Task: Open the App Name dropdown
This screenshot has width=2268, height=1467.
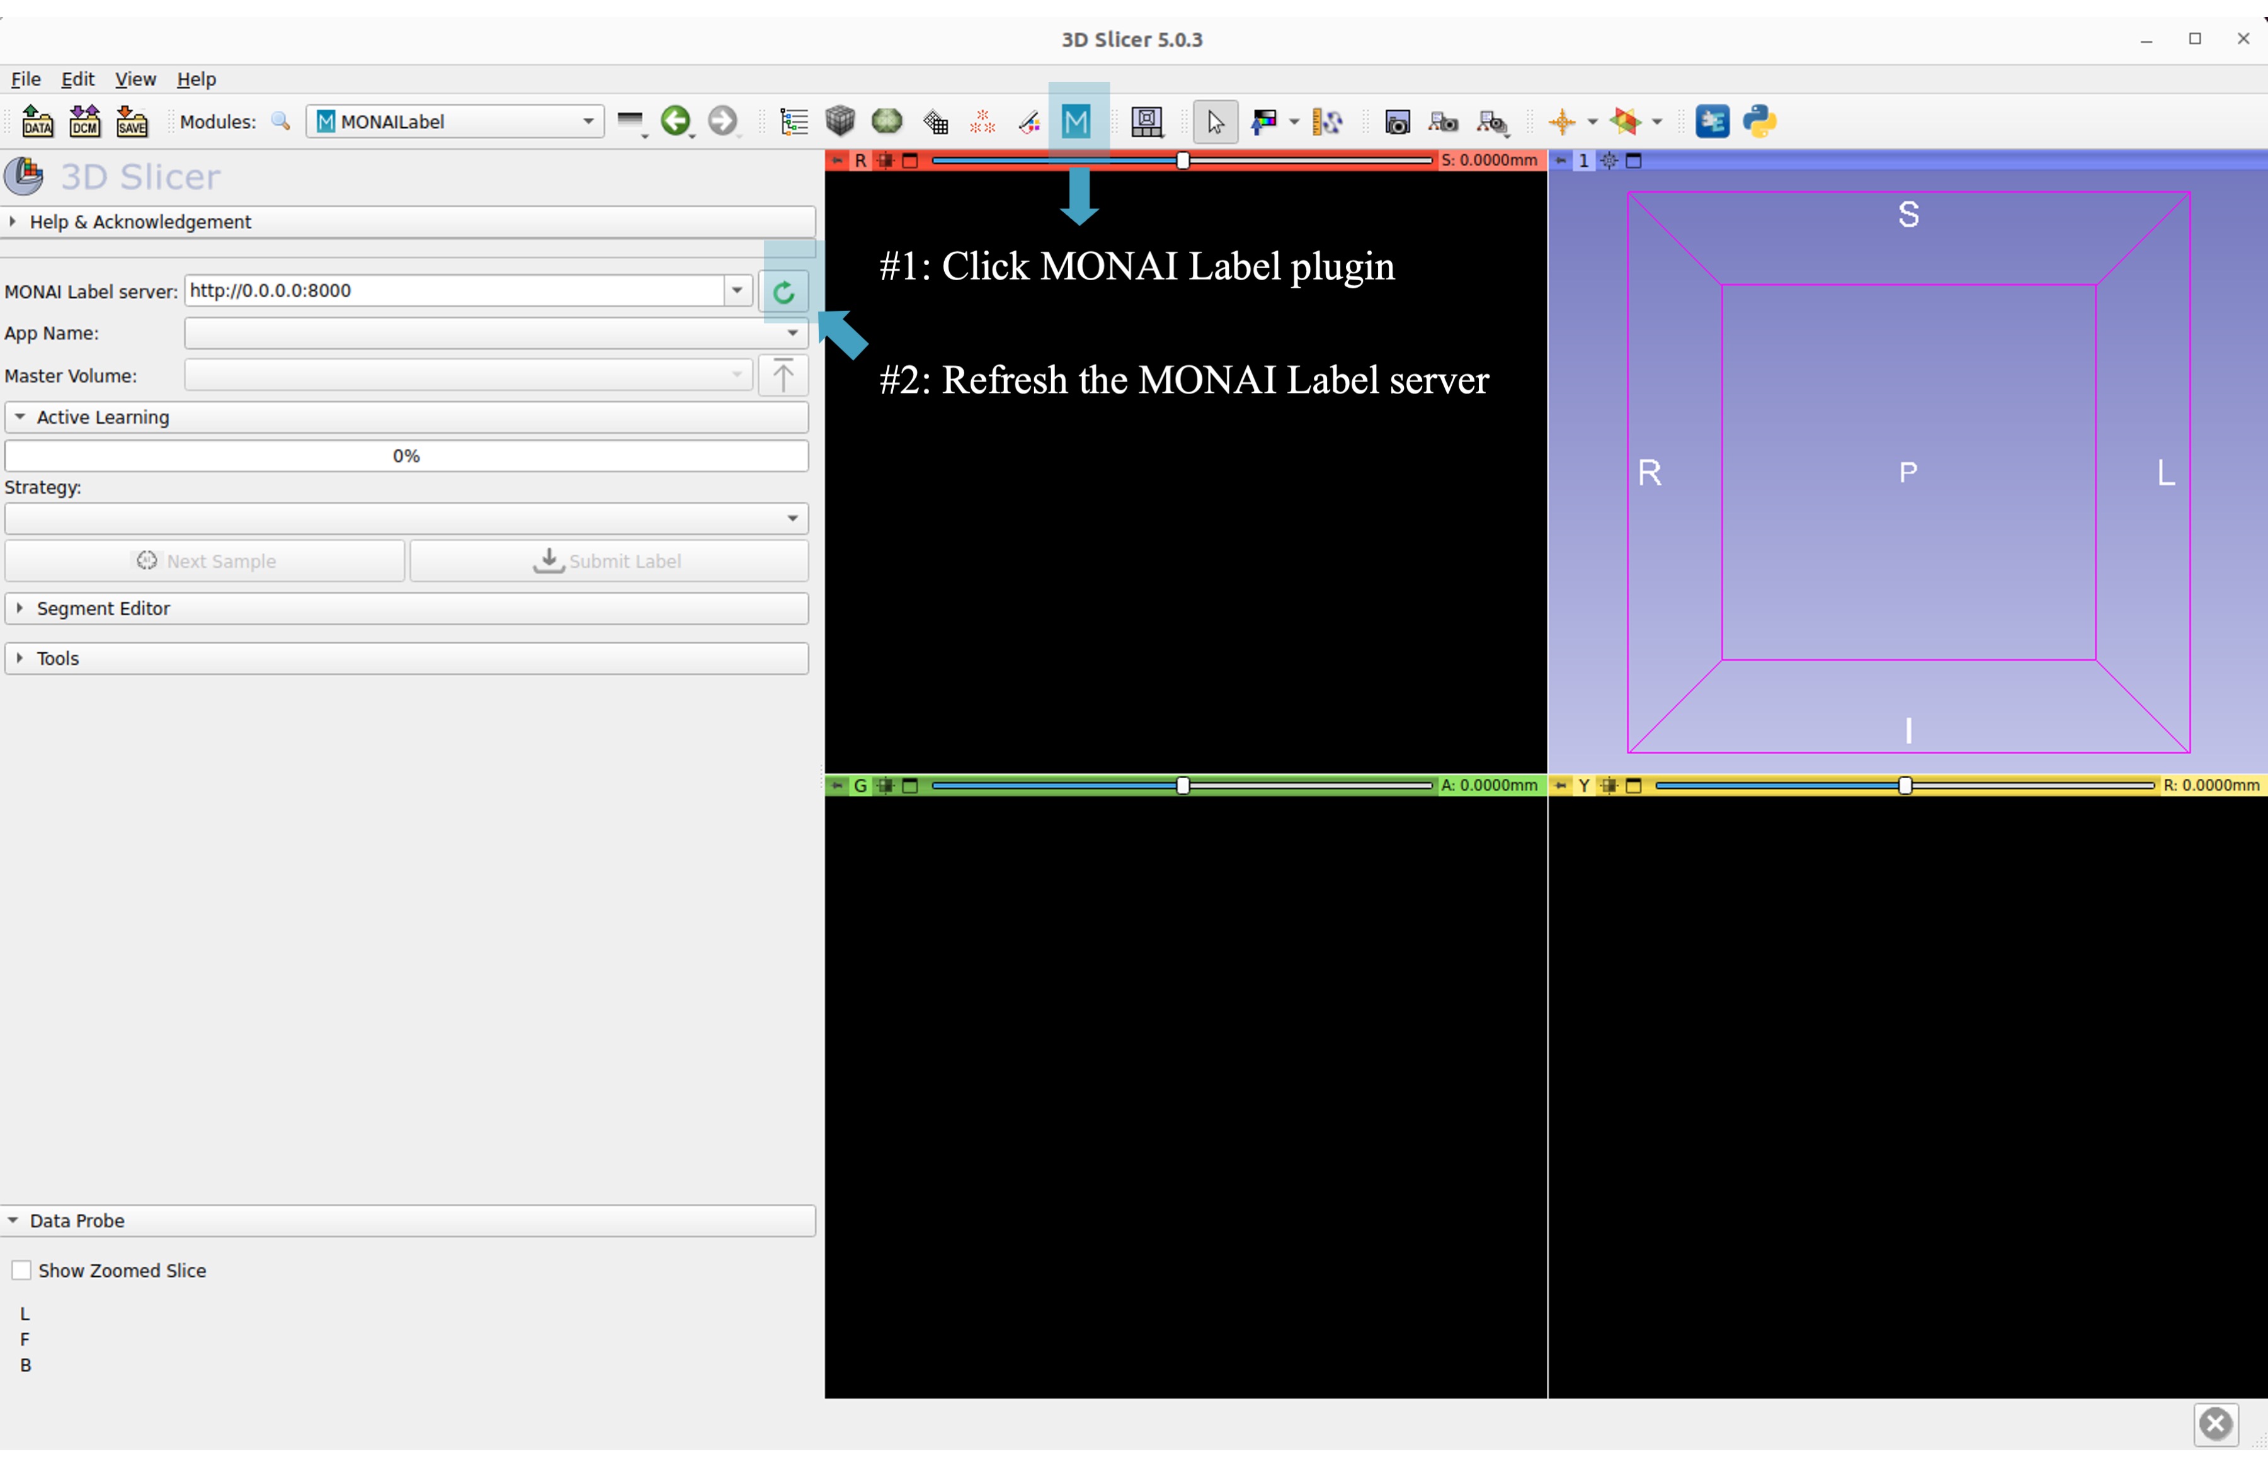Action: point(496,334)
